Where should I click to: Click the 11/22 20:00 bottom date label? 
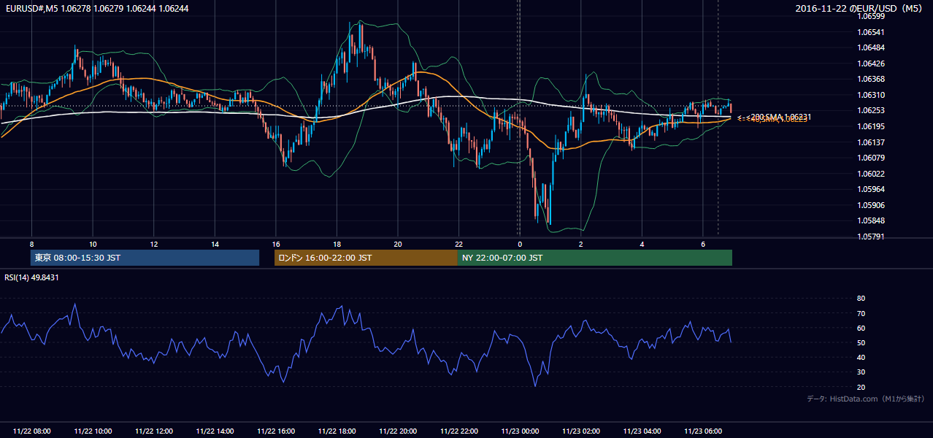click(398, 431)
